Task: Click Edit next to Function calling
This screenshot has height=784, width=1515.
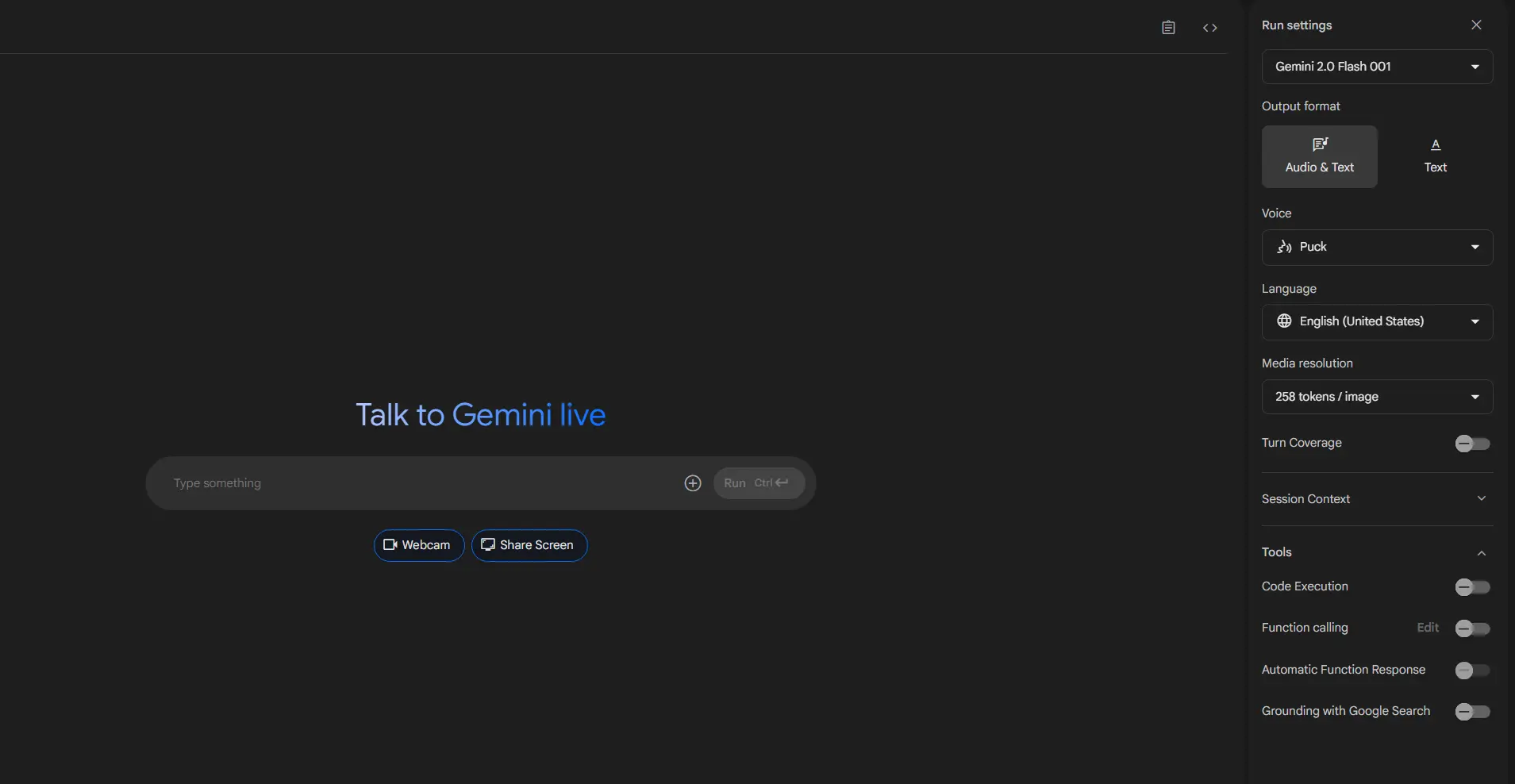Action: 1428,628
